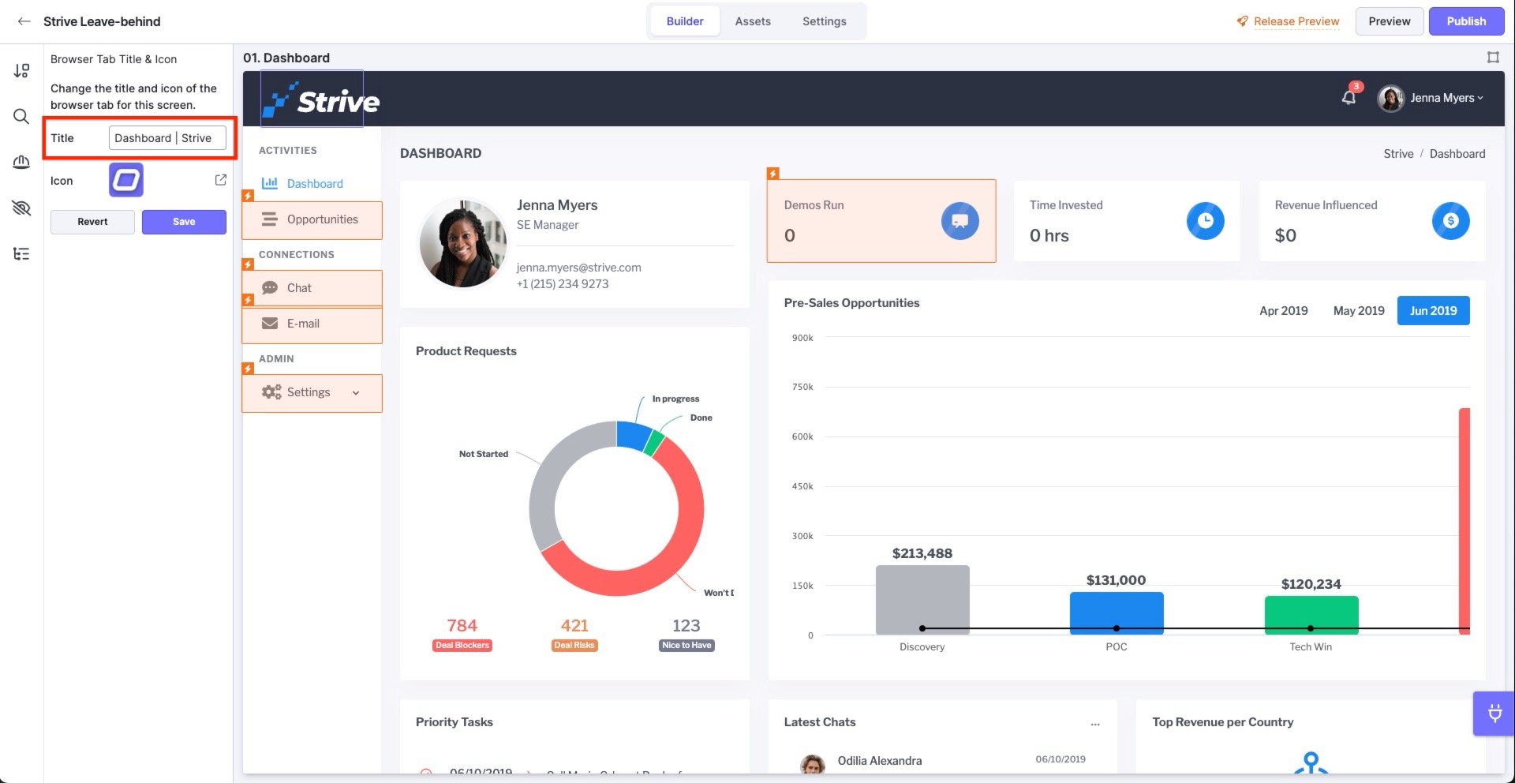
Task: Click the fullscreen frame icon near Dashboard title
Action: [1493, 58]
